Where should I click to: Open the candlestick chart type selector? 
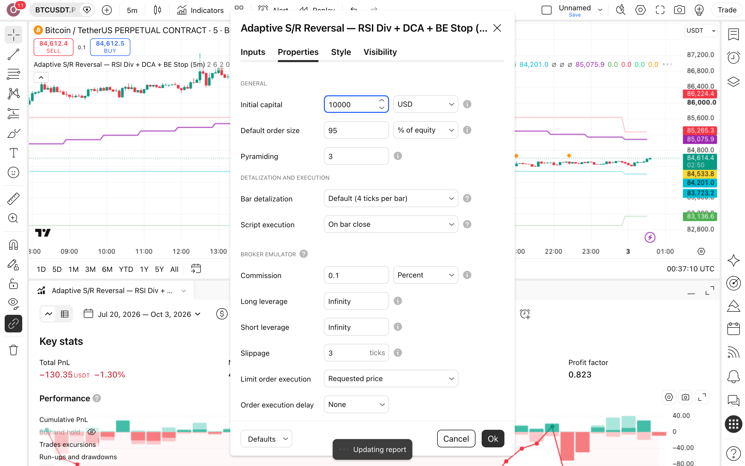(x=157, y=10)
